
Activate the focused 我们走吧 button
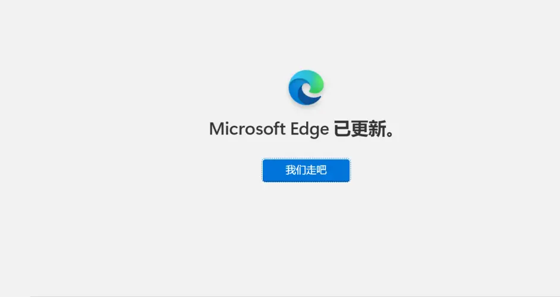pos(306,170)
